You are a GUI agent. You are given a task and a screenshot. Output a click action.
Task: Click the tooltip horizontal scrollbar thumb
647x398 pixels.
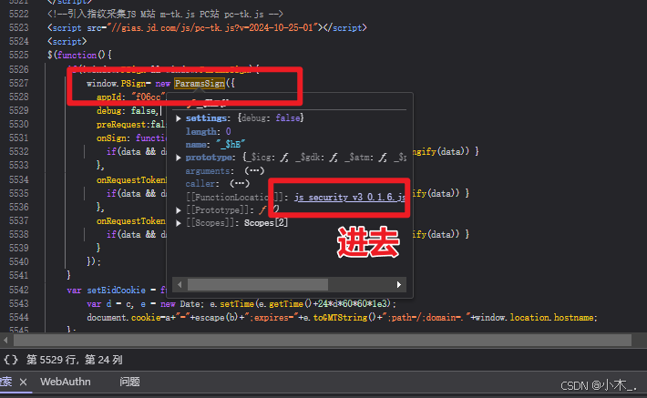point(258,284)
